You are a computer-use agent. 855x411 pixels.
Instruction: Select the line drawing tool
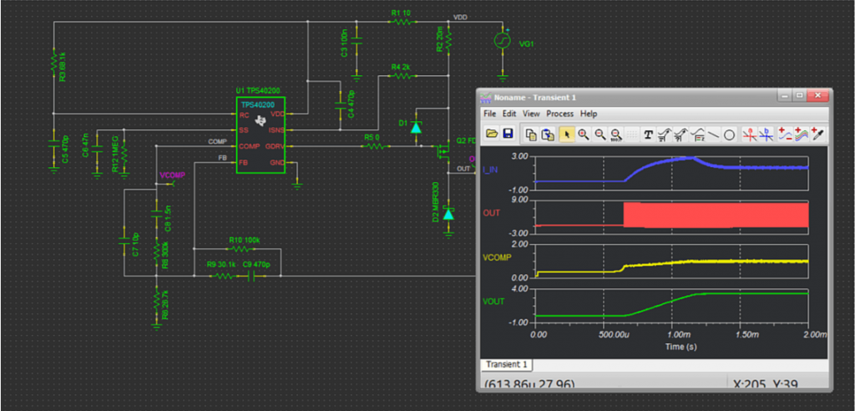click(x=713, y=134)
